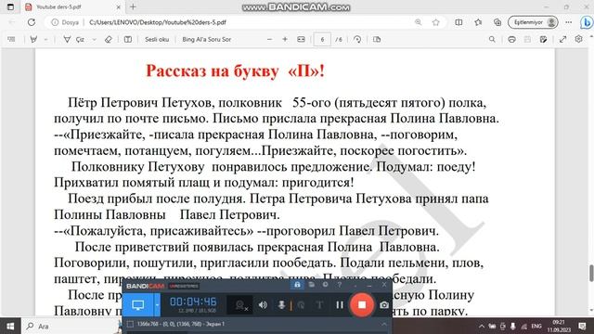Open the taskbar clock and date
Image resolution: width=594 pixels, height=334 pixels.
click(559, 326)
